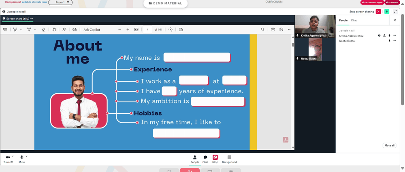
Task: Activate the read aloud icon
Action: pyautogui.click(x=64, y=29)
